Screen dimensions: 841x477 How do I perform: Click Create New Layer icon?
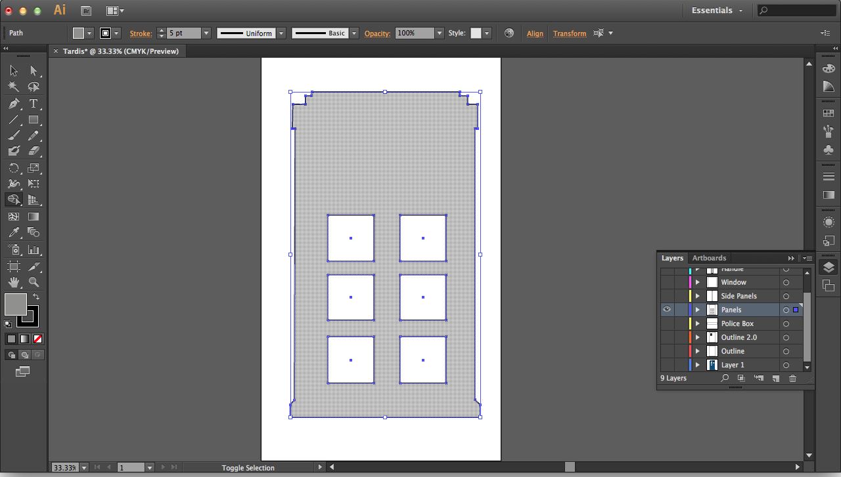tap(775, 379)
